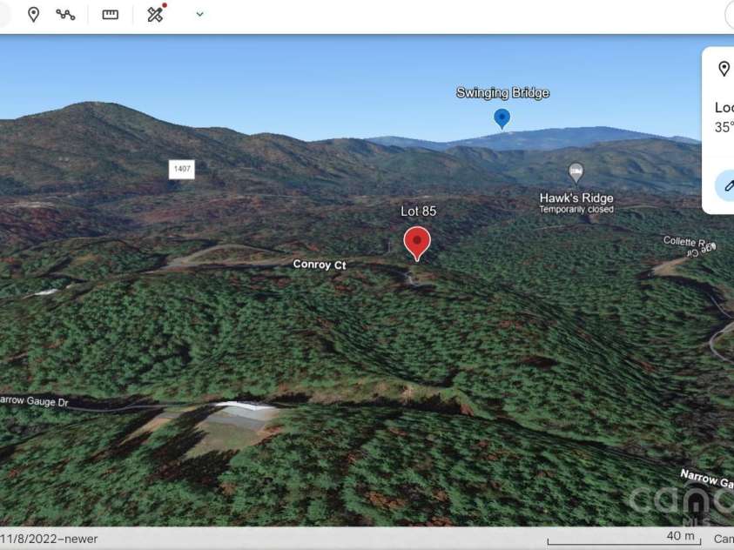Expand the toolbar dropdown chevron

pyautogui.click(x=200, y=15)
